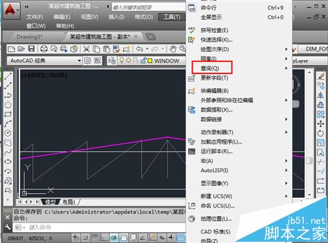Select the Spline draw tool

[x=8, y=152]
